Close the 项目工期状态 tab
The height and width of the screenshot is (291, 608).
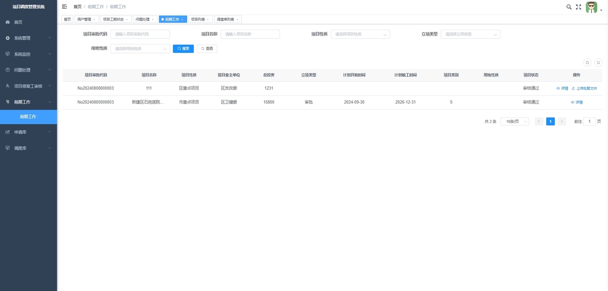coord(127,19)
